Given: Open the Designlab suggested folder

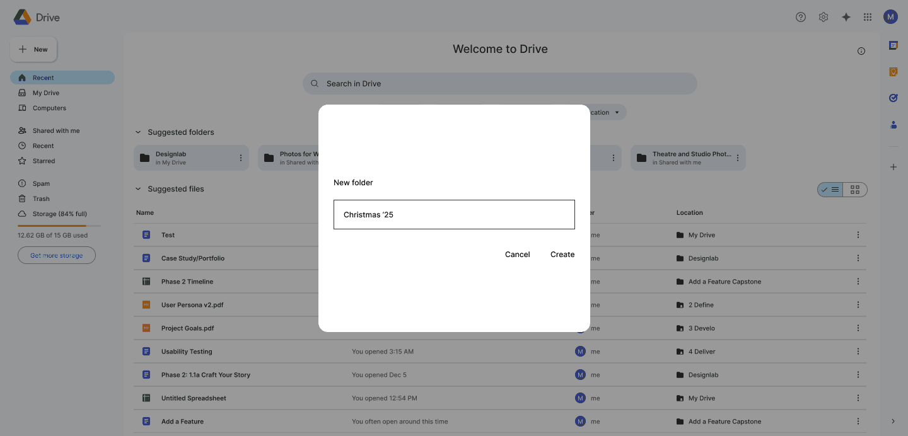Looking at the screenshot, I should click(x=191, y=158).
